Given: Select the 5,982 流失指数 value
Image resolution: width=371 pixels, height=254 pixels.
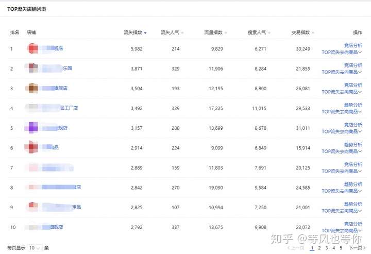Looking at the screenshot, I should pyautogui.click(x=137, y=49).
